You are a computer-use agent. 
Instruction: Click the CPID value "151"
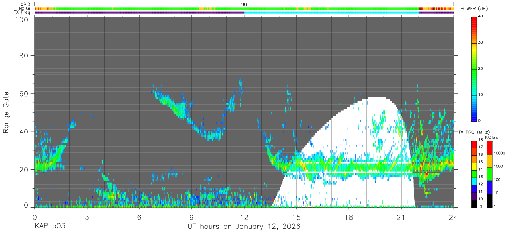click(244, 4)
